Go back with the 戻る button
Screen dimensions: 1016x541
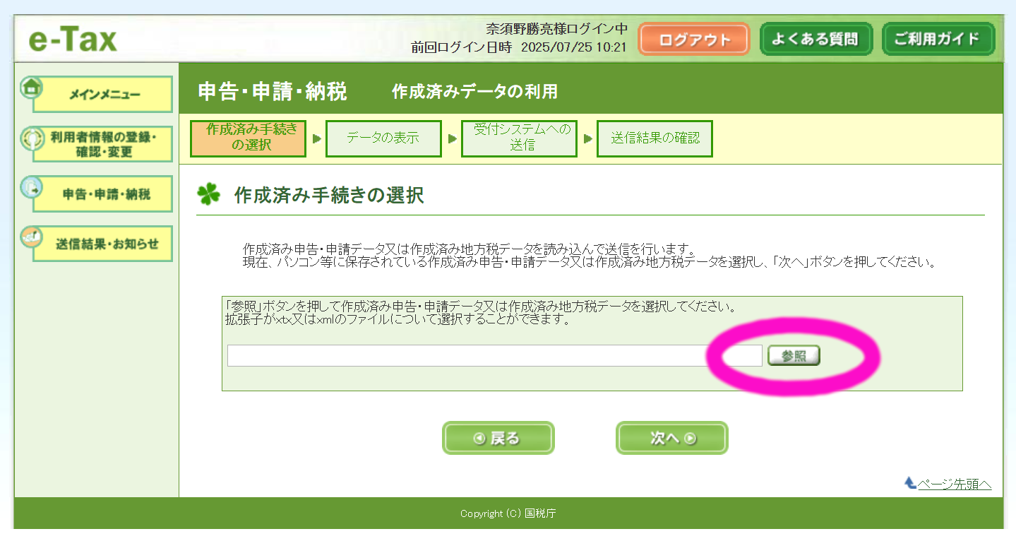pos(498,439)
